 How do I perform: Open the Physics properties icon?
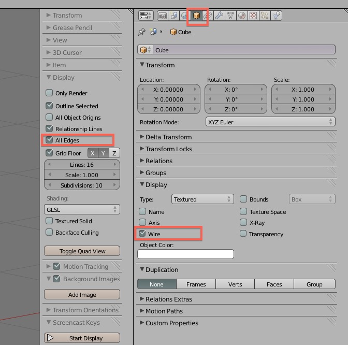[276, 16]
